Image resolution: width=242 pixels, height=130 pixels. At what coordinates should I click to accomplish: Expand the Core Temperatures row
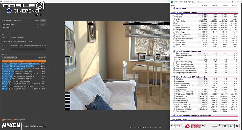[174, 53]
